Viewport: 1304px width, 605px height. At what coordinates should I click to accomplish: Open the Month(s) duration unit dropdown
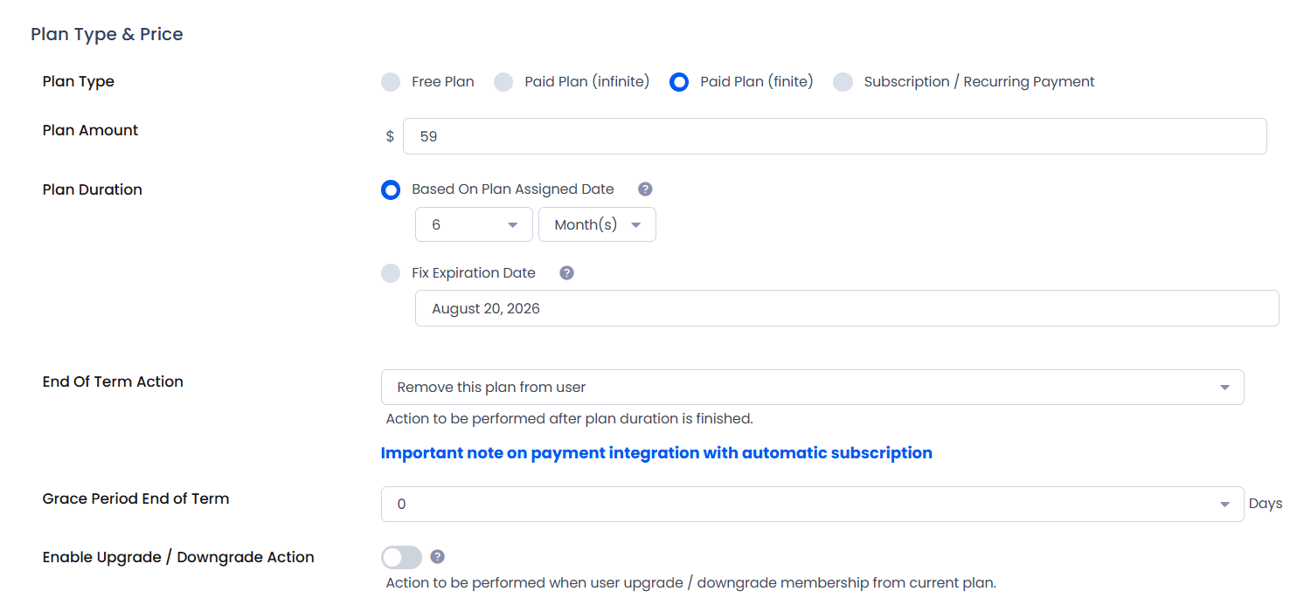pyautogui.click(x=597, y=224)
